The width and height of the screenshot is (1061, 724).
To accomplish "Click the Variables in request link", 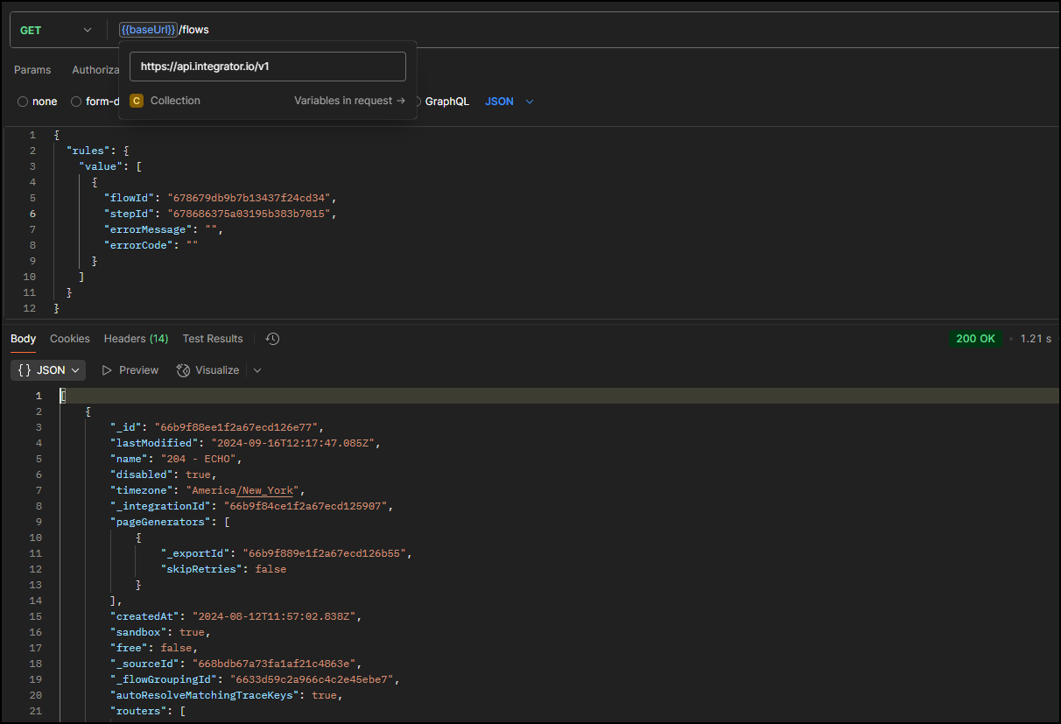I will click(x=343, y=101).
